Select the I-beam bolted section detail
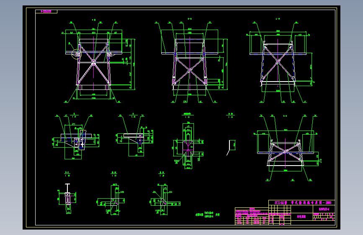This screenshot has width=363, height=235. click(67, 198)
